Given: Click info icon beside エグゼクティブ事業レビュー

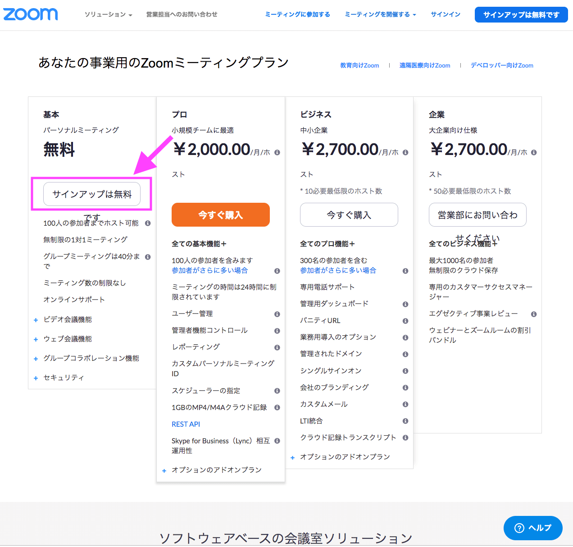Looking at the screenshot, I should coord(534,314).
